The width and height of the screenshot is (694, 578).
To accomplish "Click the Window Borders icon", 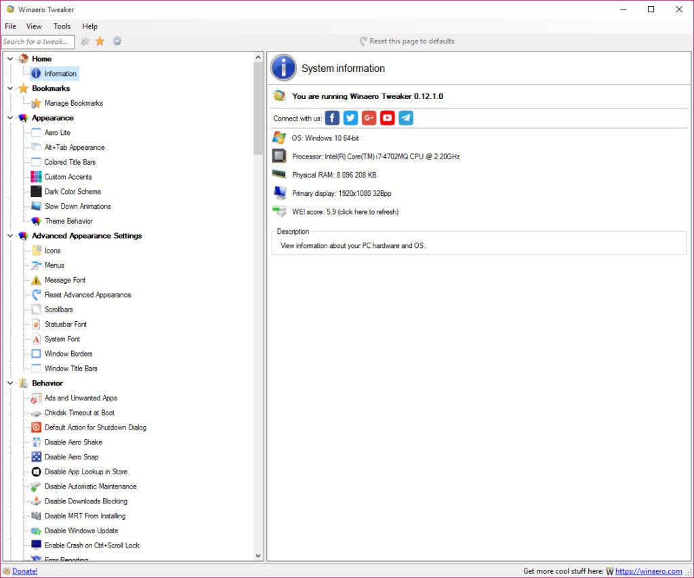I will (x=36, y=354).
